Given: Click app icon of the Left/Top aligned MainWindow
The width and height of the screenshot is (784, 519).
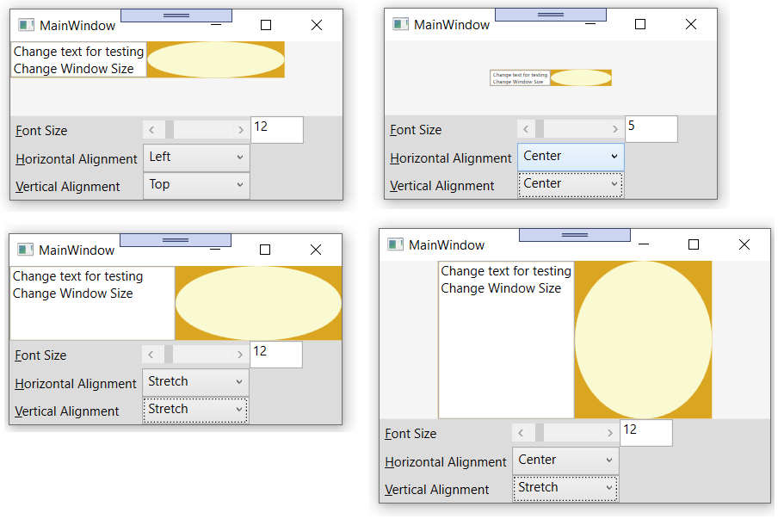Looking at the screenshot, I should click(27, 25).
